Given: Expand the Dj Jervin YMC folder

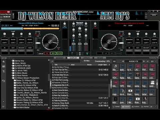Looking at the screenshot, I should (11, 71).
